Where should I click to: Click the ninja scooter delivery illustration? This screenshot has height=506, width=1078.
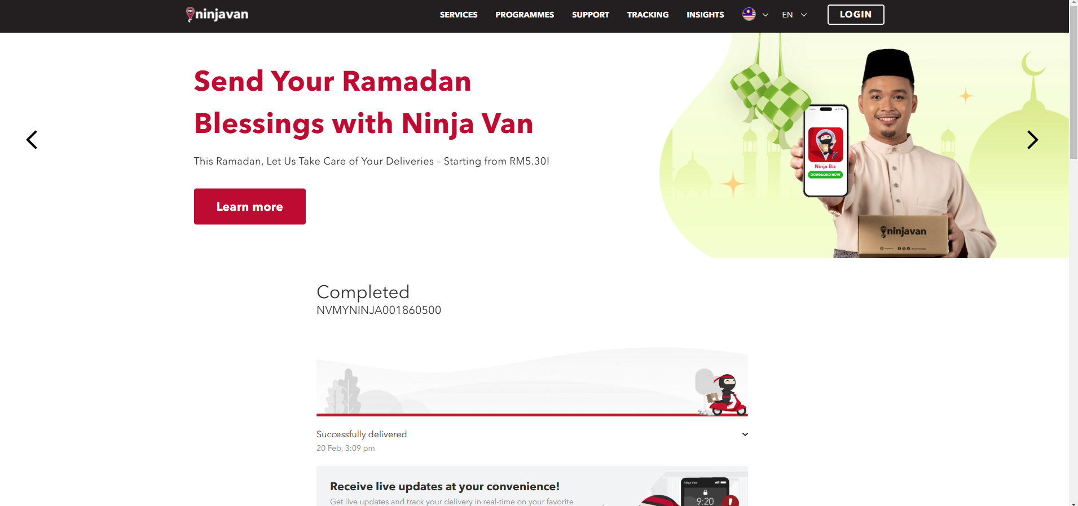(x=722, y=393)
